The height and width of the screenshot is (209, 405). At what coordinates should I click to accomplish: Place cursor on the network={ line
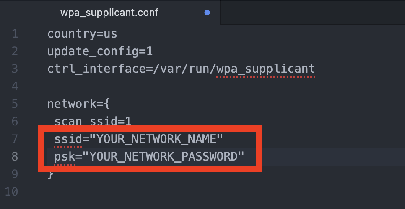79,104
